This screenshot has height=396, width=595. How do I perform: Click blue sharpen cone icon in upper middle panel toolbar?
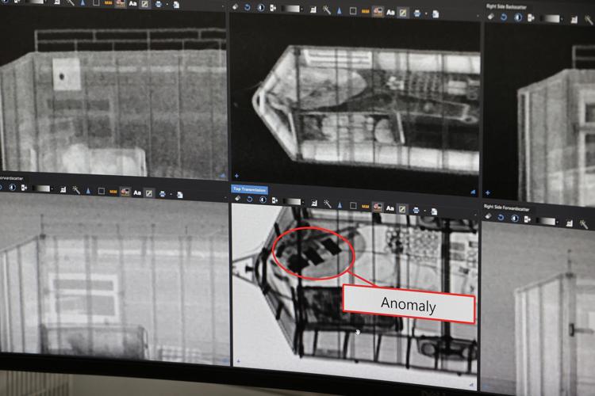[x=340, y=10]
